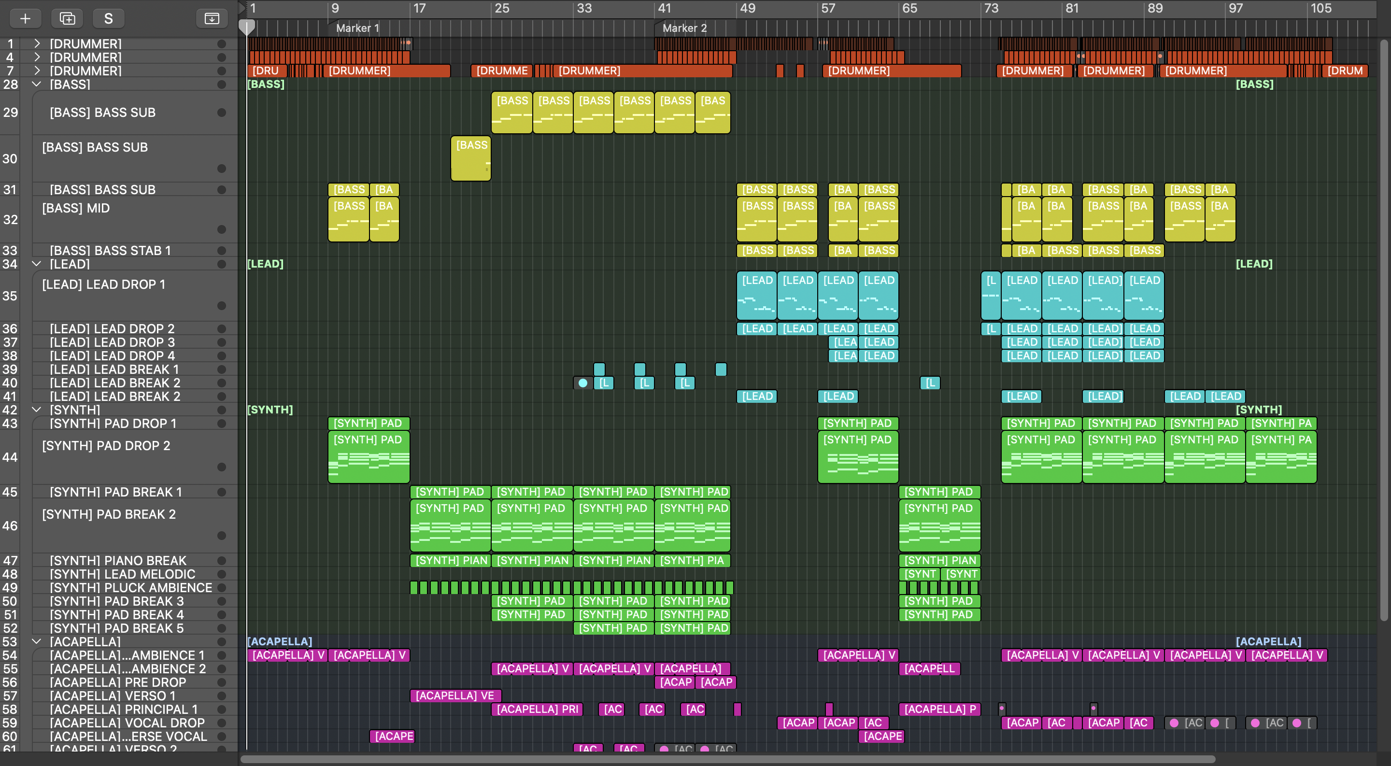Select the first [SYNTH] PAD region on PAD BREAK 2
The width and height of the screenshot is (1391, 766).
(450, 525)
